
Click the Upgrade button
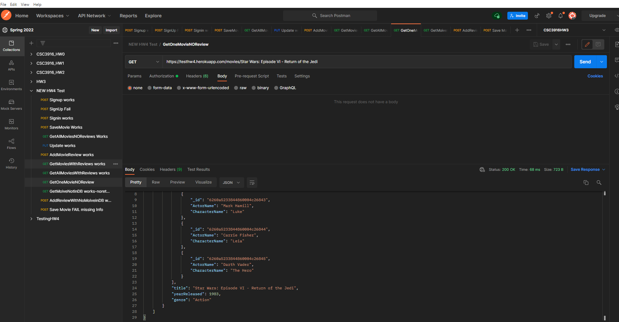pos(598,15)
